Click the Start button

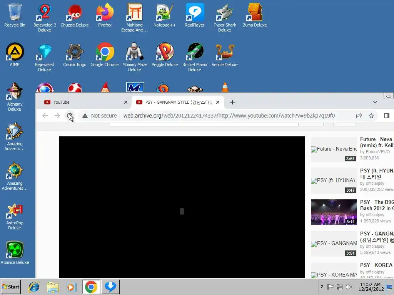pos(10,287)
